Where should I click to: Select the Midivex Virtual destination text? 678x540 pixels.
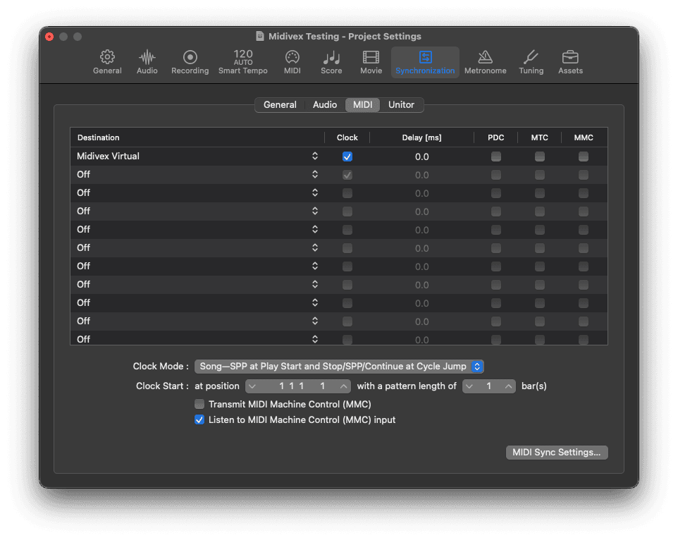pyautogui.click(x=108, y=156)
